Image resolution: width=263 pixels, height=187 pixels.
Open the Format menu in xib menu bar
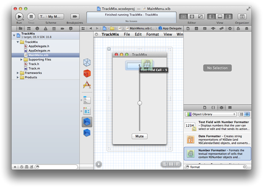click(x=152, y=35)
